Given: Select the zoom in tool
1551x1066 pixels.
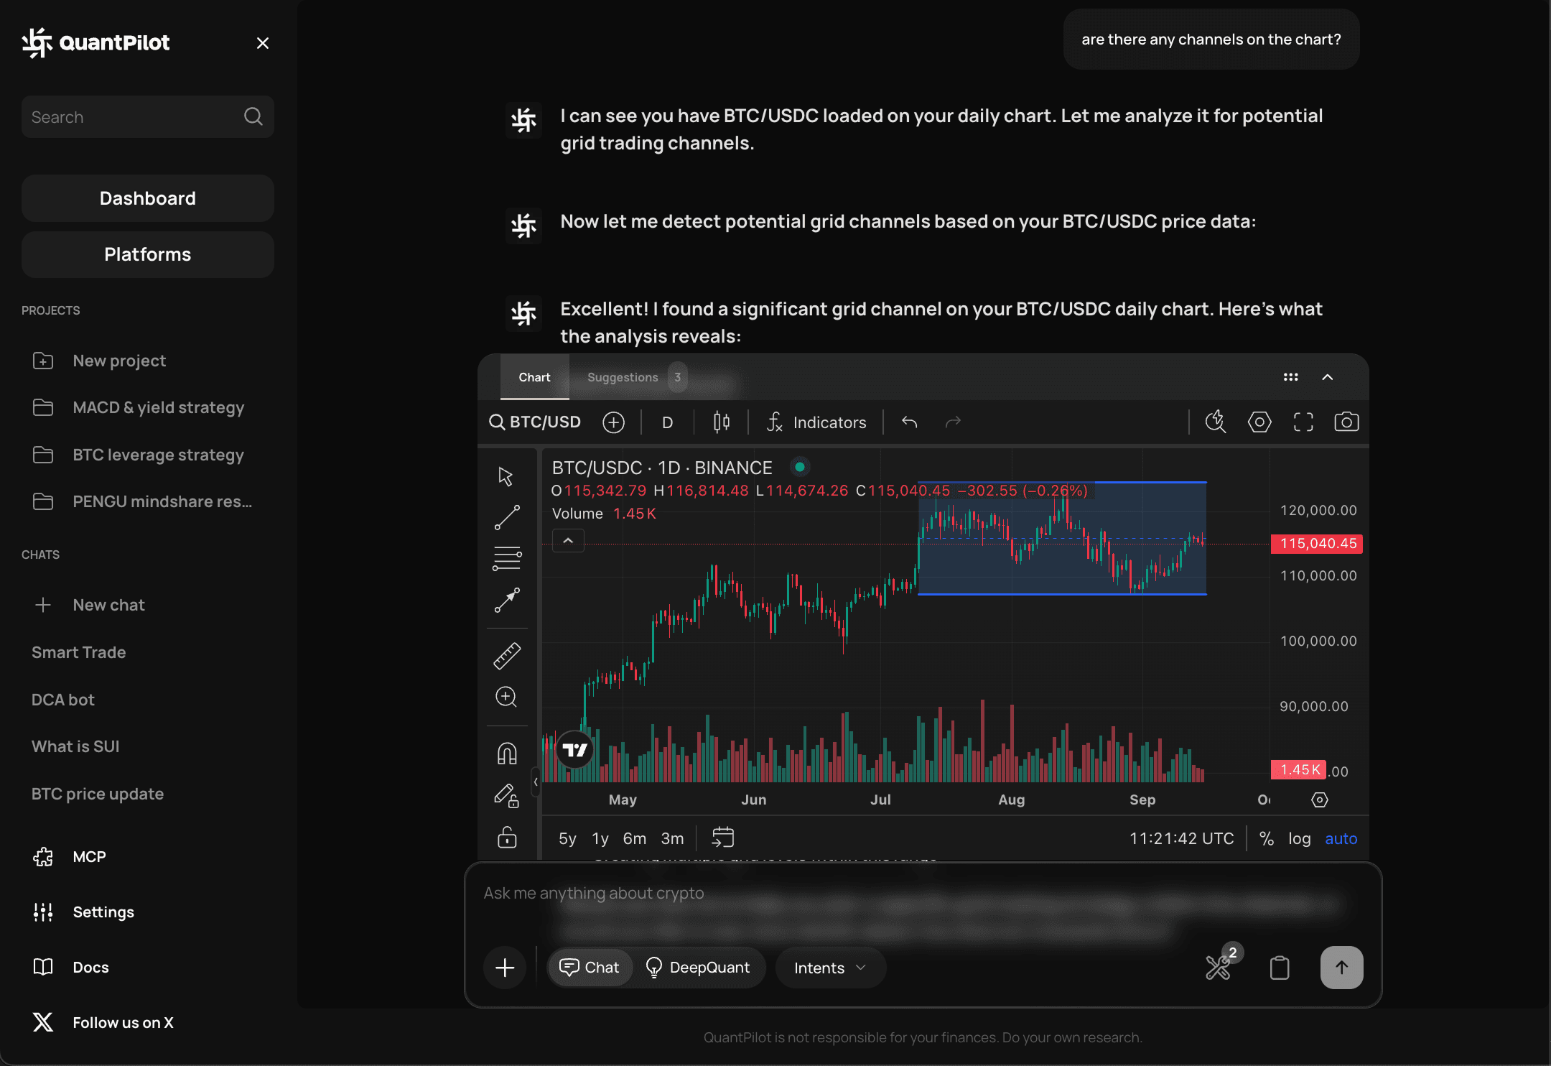Looking at the screenshot, I should point(506,697).
